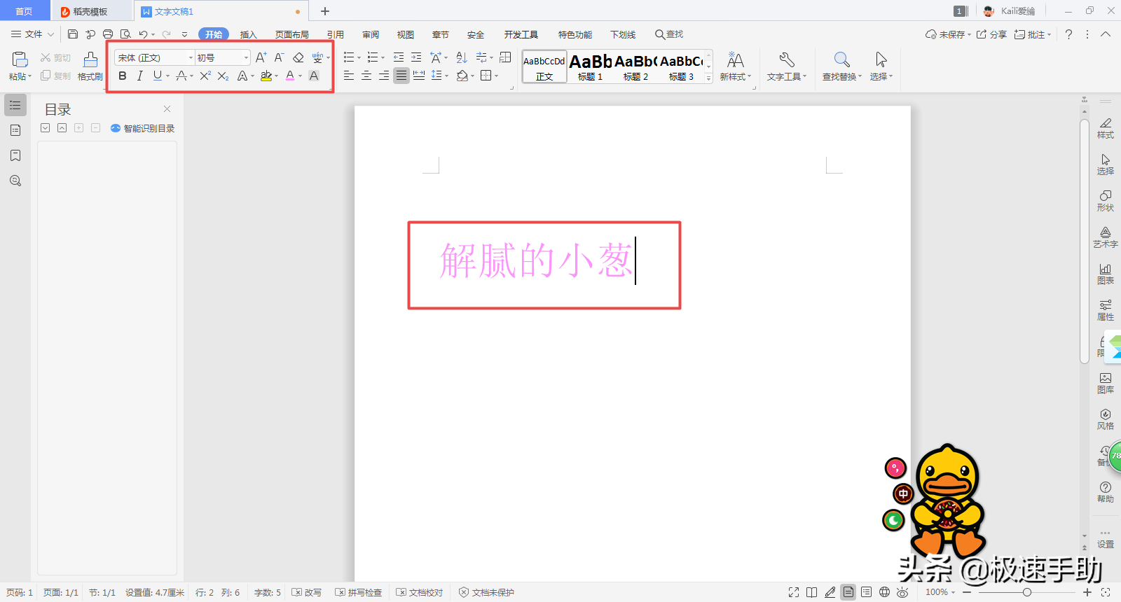
Task: Close the 目录 navigation pane
Action: (167, 108)
